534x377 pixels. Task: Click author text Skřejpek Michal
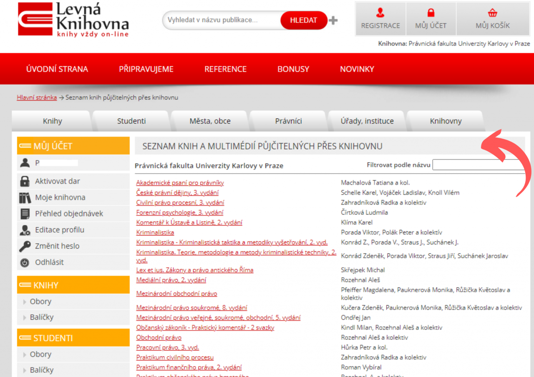pyautogui.click(x=363, y=270)
